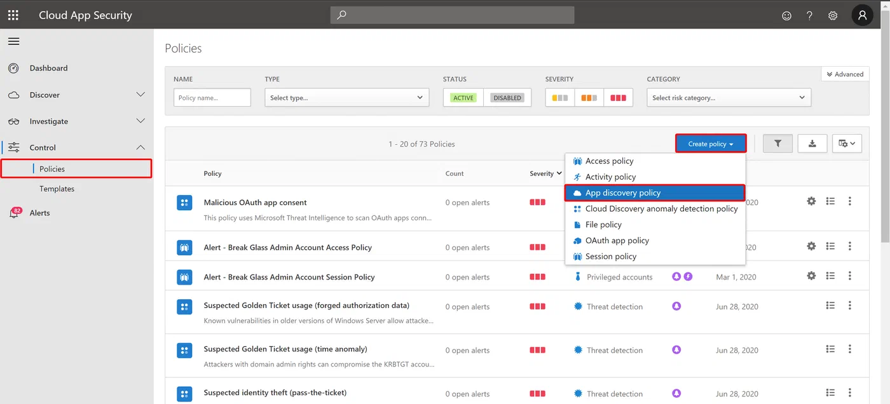
Task: Click the Alerts bell icon with badge
Action: point(14,213)
